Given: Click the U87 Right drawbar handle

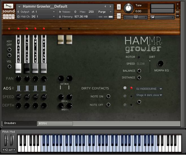Looking at the screenshot, I should 44,68.
